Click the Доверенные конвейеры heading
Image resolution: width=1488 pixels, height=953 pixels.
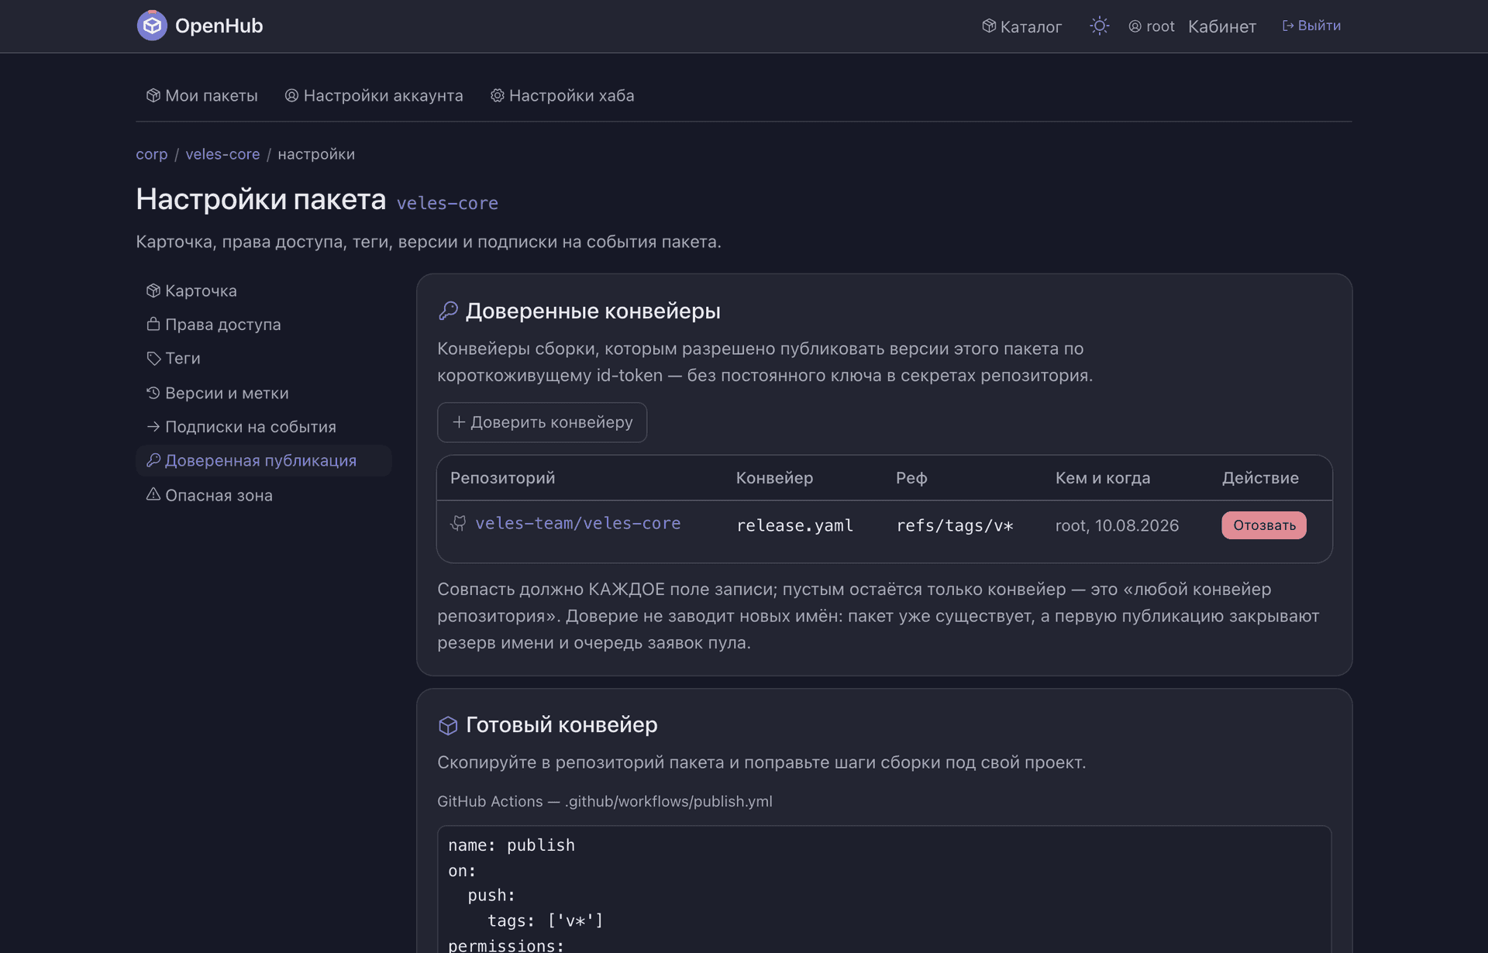(593, 311)
